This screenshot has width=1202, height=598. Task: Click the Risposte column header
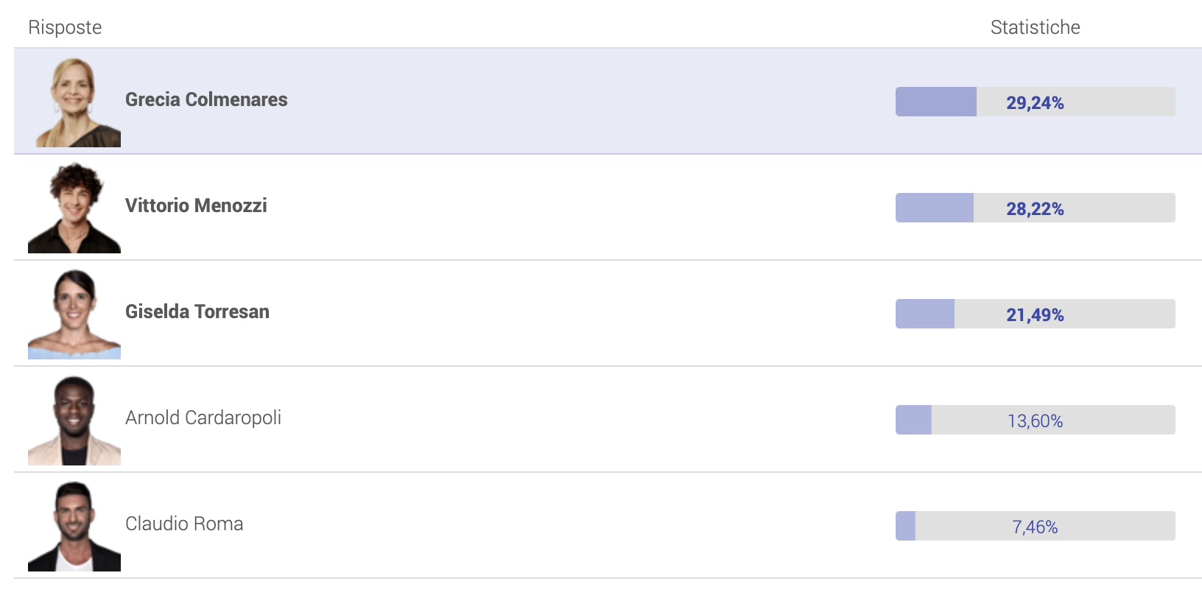point(65,27)
